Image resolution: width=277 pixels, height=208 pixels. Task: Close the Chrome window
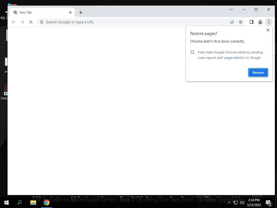269,9
